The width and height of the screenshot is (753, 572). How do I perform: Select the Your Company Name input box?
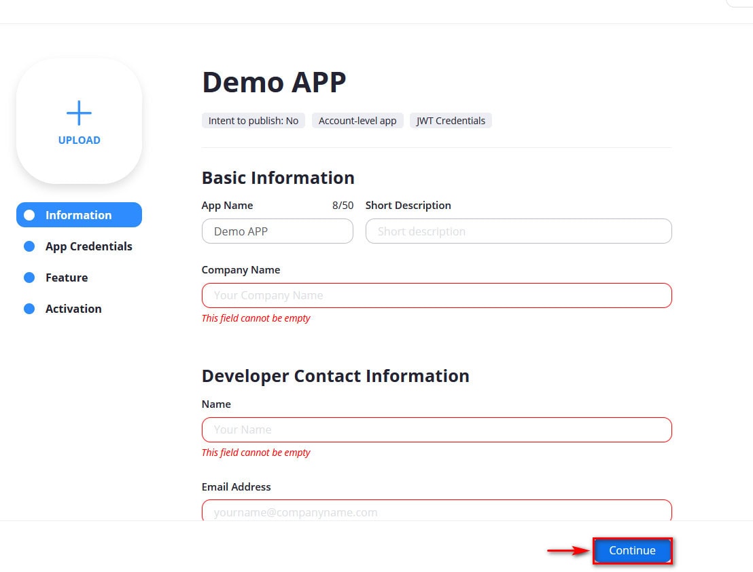pos(436,295)
